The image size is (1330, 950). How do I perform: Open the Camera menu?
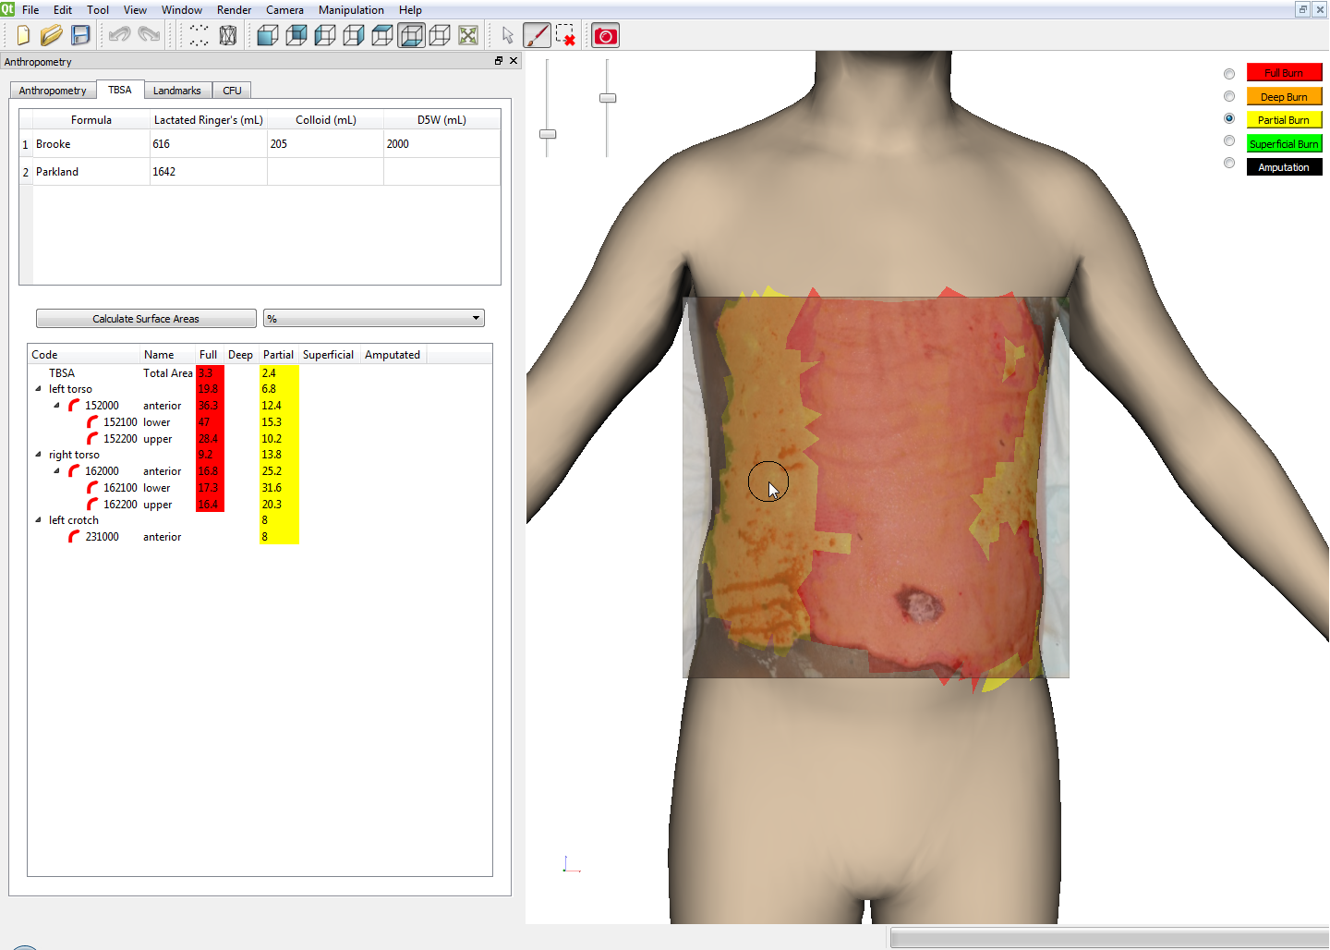(x=284, y=10)
